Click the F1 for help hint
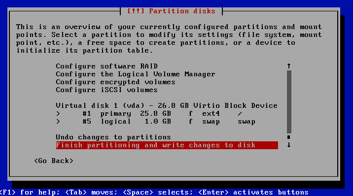353x196 pixels. 30,193
